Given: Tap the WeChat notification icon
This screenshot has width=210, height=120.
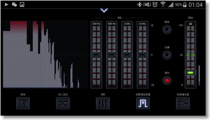Looking at the screenshot, I should (x=14, y=5).
